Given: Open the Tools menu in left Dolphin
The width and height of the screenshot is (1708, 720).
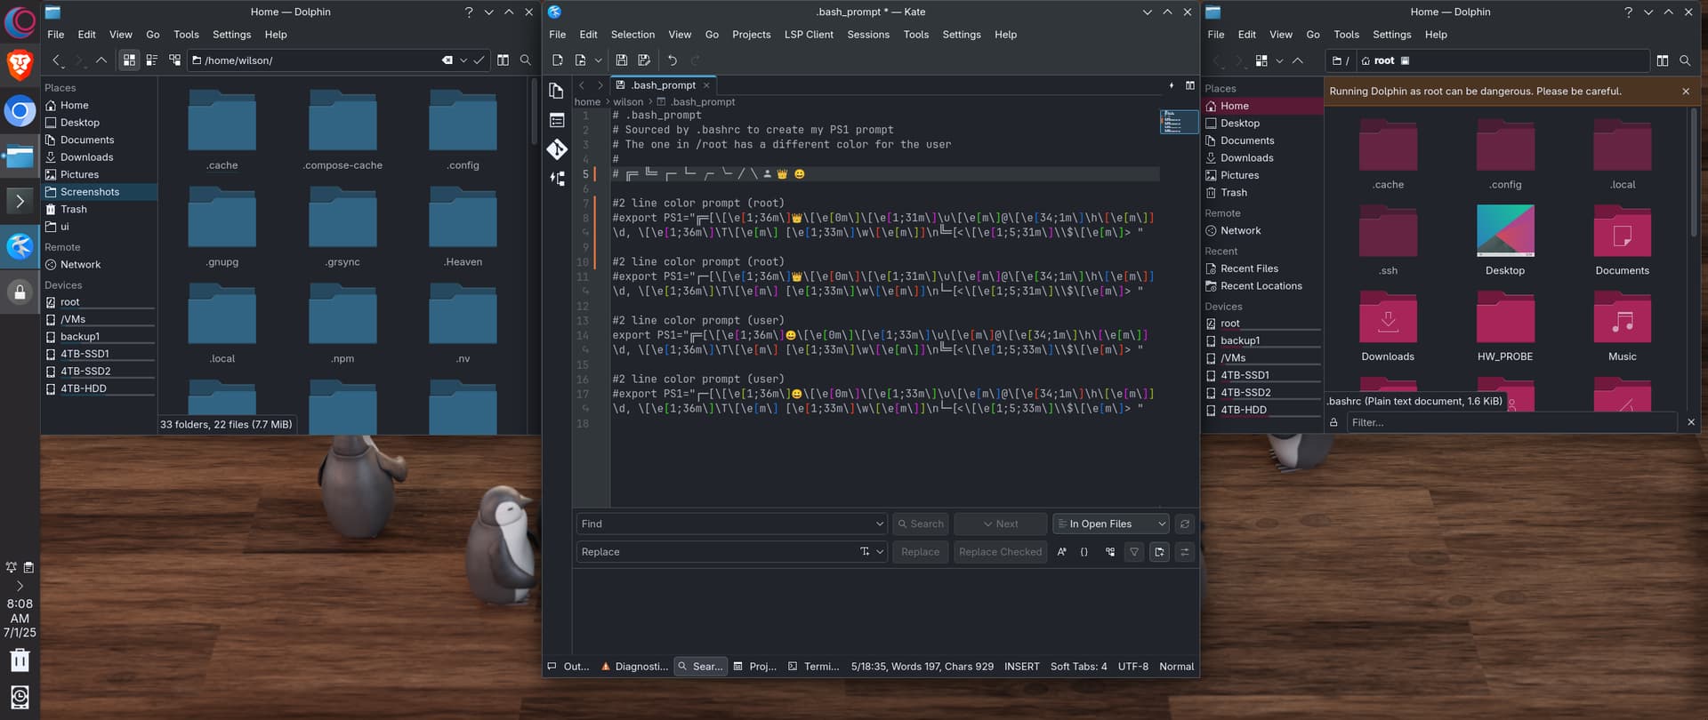Looking at the screenshot, I should pyautogui.click(x=186, y=35).
